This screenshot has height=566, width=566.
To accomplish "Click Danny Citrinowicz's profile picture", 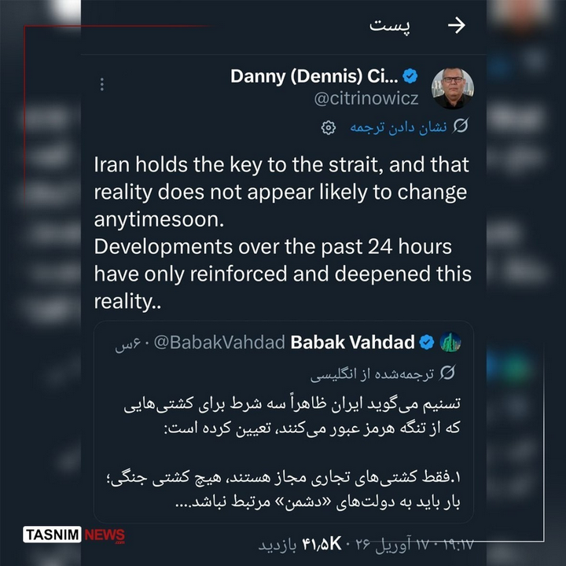I will click(x=453, y=88).
